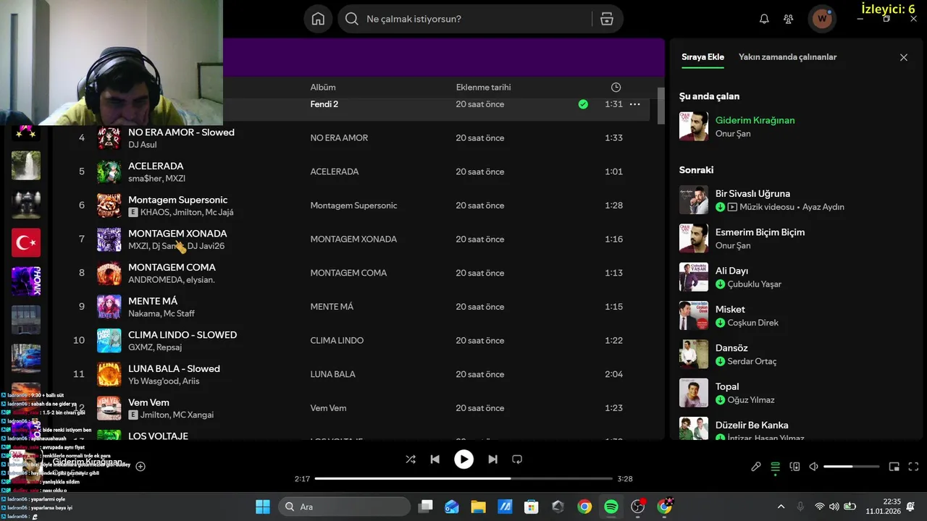
Task: Open the taskbar clock showing 22:35
Action: tap(885, 507)
